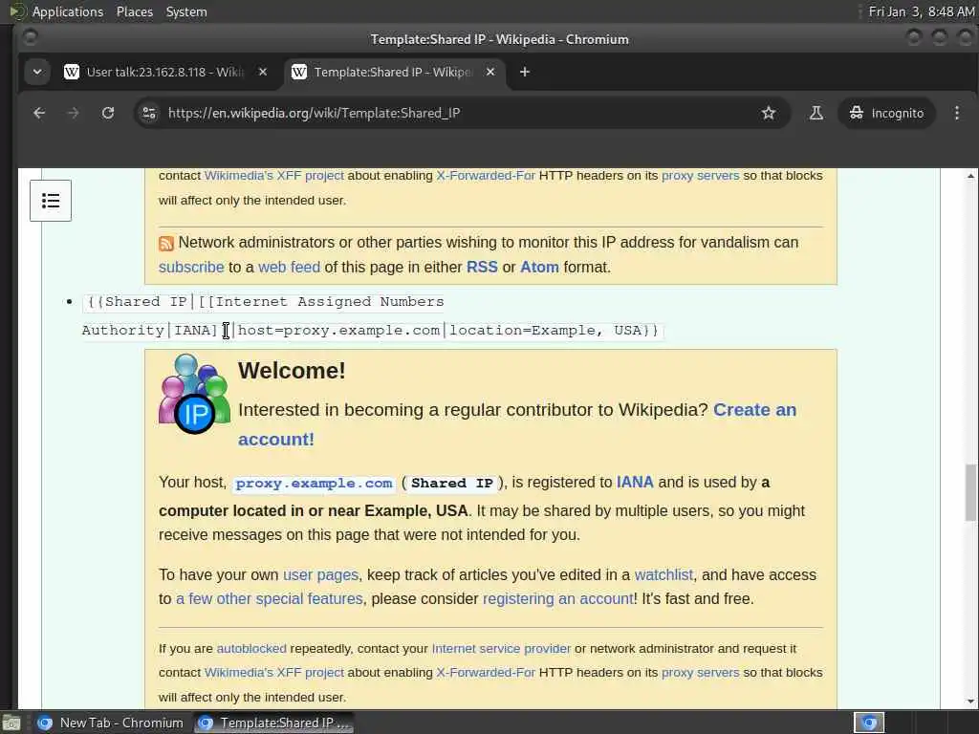Click the Shared IP template code text
The image size is (979, 734).
pos(371,315)
